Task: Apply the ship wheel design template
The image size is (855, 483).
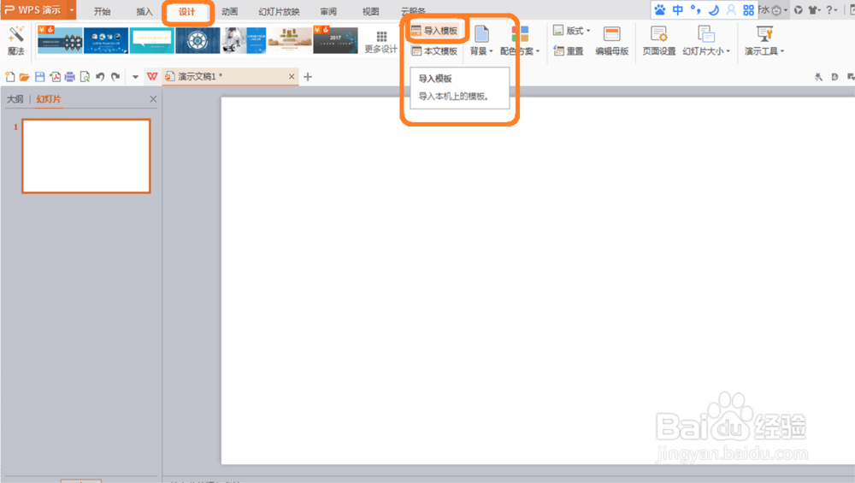Action: (x=198, y=40)
